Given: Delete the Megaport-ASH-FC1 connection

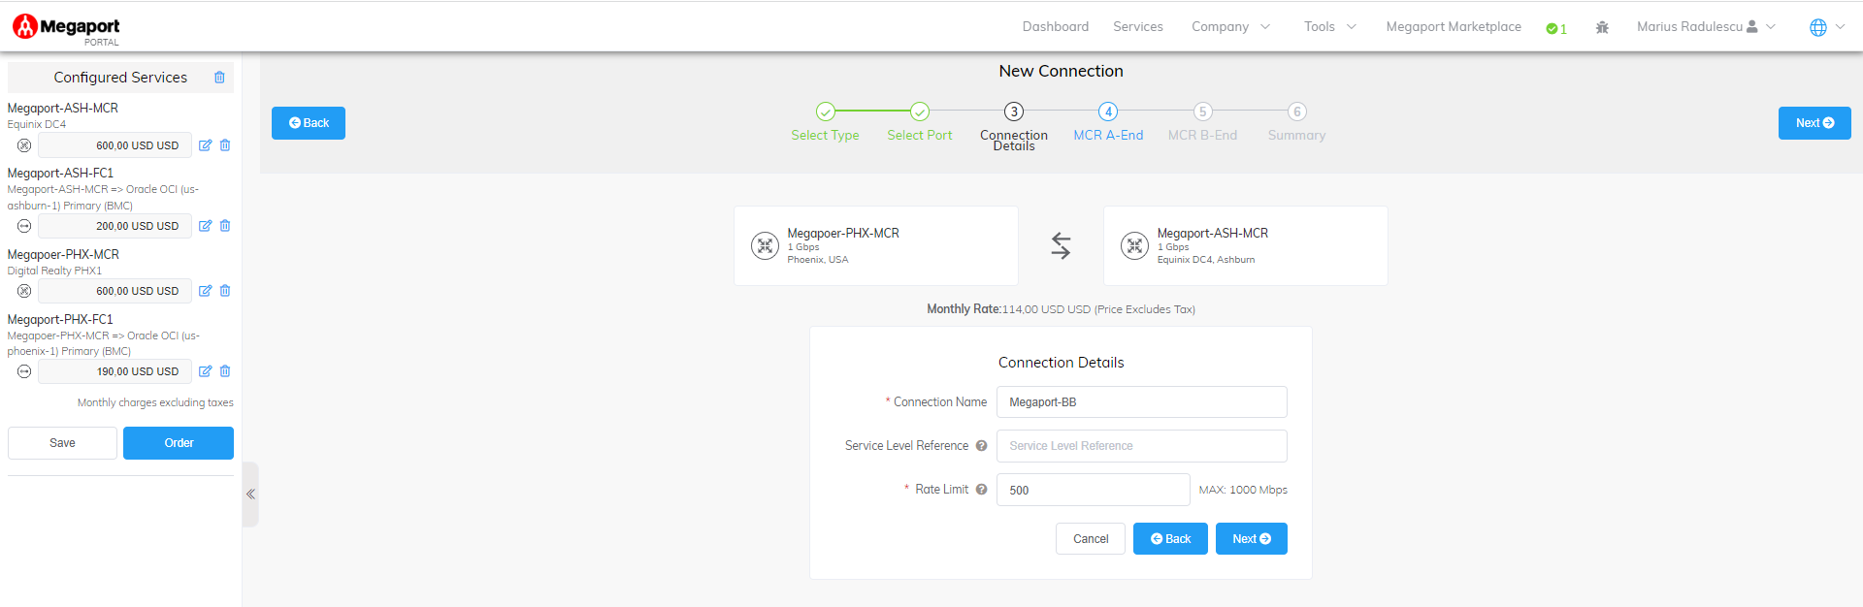Looking at the screenshot, I should [225, 226].
